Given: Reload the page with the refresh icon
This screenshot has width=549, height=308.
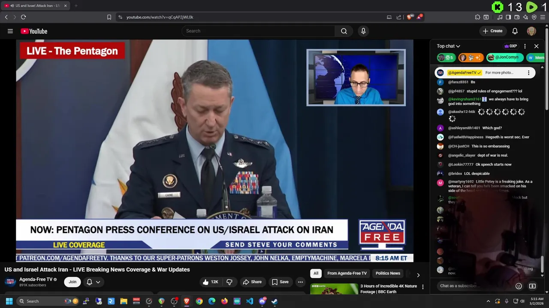Looking at the screenshot, I should [23, 17].
